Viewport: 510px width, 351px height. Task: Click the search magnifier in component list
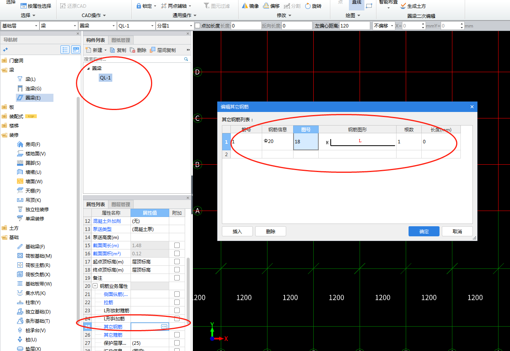(186, 59)
